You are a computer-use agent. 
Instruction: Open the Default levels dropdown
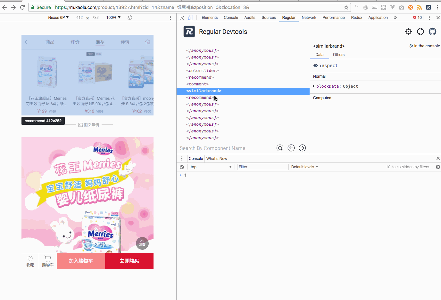point(304,167)
